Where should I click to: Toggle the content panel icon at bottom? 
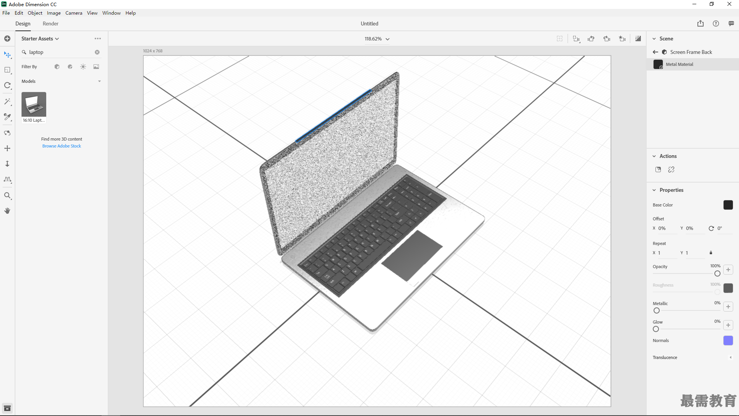[7, 408]
